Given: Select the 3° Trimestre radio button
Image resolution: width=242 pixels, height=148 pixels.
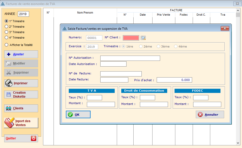Looking at the screenshot, I should pyautogui.click(x=6, y=32).
